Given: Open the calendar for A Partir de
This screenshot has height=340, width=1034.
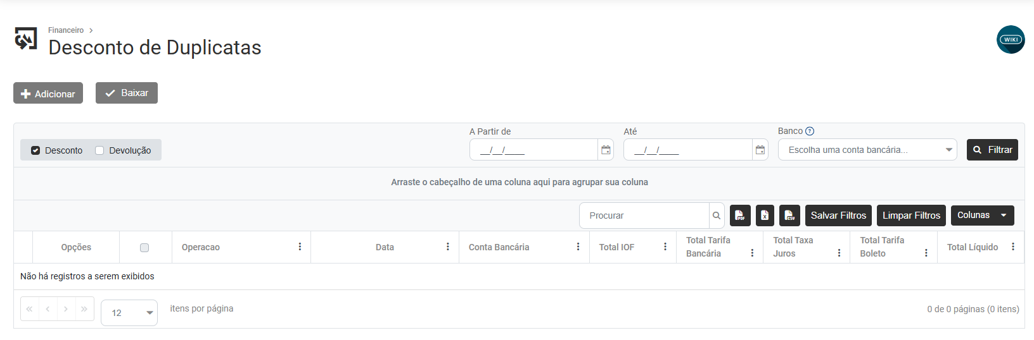Looking at the screenshot, I should pyautogui.click(x=606, y=150).
